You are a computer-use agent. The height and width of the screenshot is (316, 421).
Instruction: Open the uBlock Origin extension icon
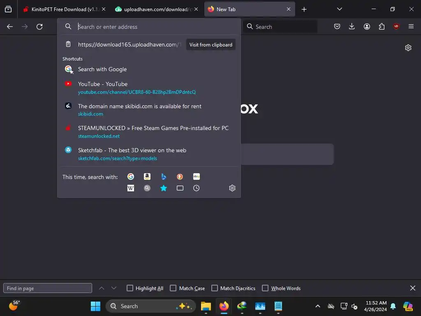pyautogui.click(x=396, y=26)
